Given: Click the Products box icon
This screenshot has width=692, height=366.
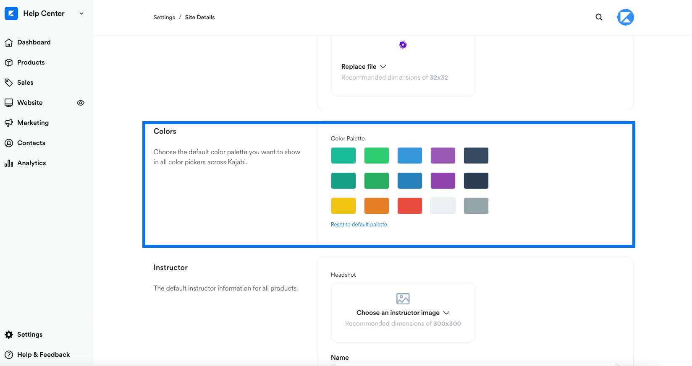Looking at the screenshot, I should pos(9,62).
